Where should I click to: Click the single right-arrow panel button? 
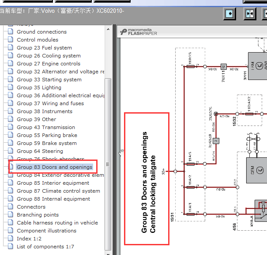coord(229,14)
